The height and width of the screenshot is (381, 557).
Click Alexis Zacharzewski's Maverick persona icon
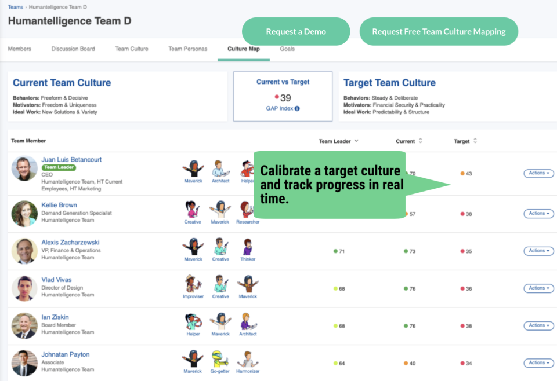click(193, 247)
